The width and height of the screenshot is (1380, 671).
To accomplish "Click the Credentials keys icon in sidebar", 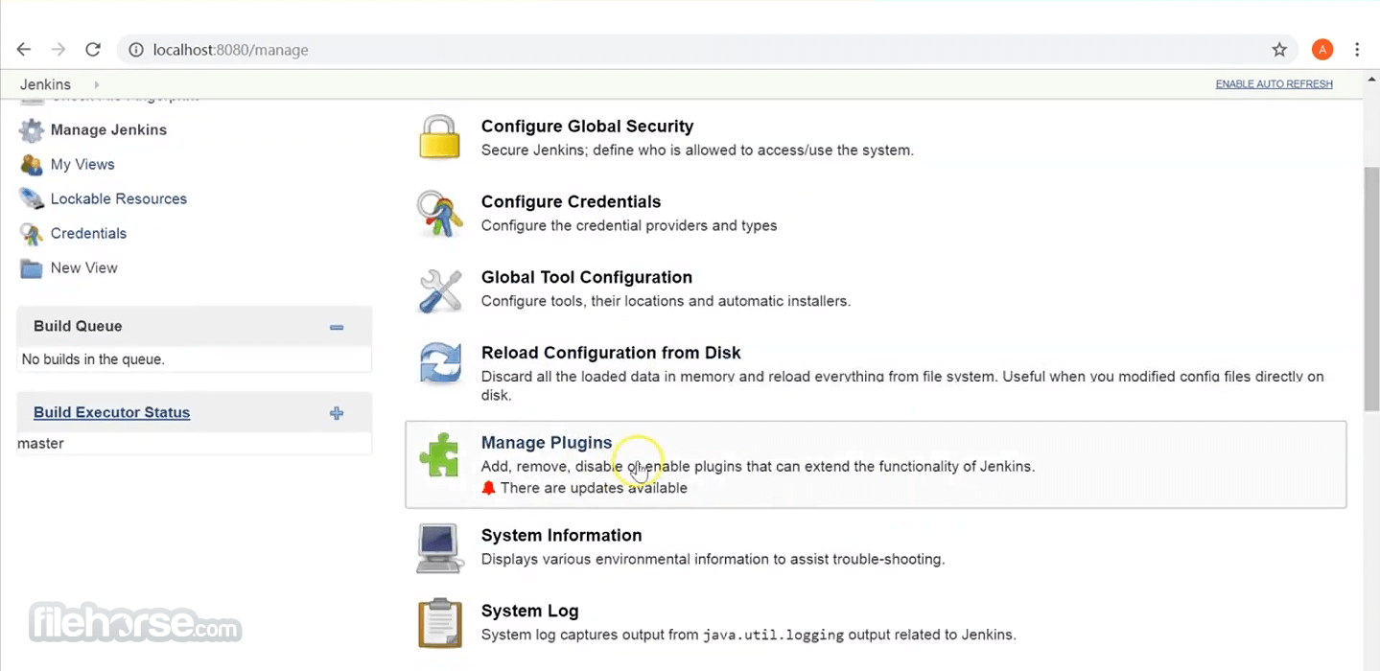I will [32, 234].
